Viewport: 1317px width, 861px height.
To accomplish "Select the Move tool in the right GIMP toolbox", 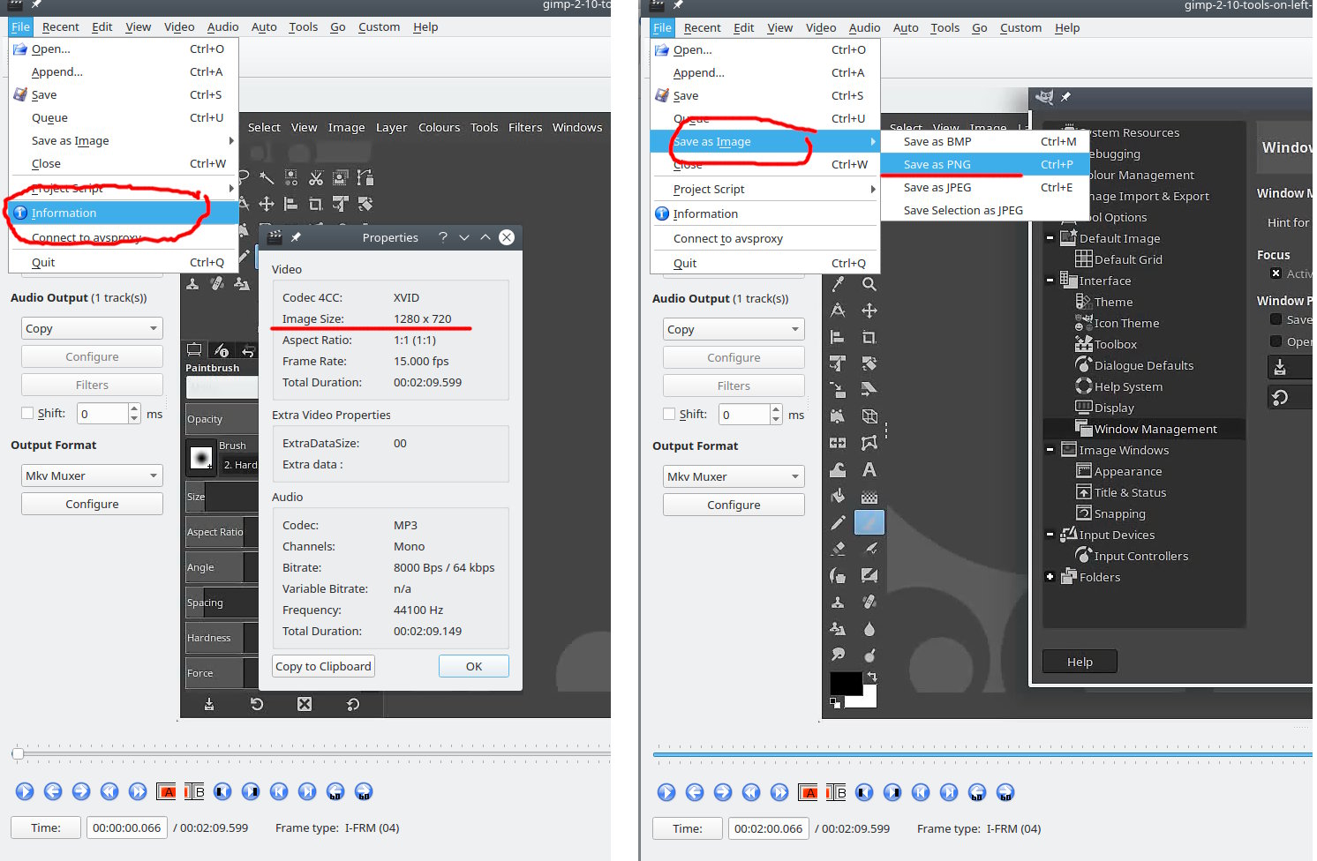I will (869, 311).
